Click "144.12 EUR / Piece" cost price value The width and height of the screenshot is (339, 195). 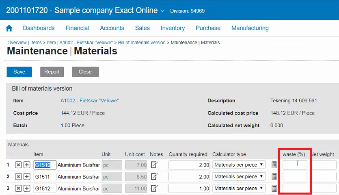[x=82, y=113]
